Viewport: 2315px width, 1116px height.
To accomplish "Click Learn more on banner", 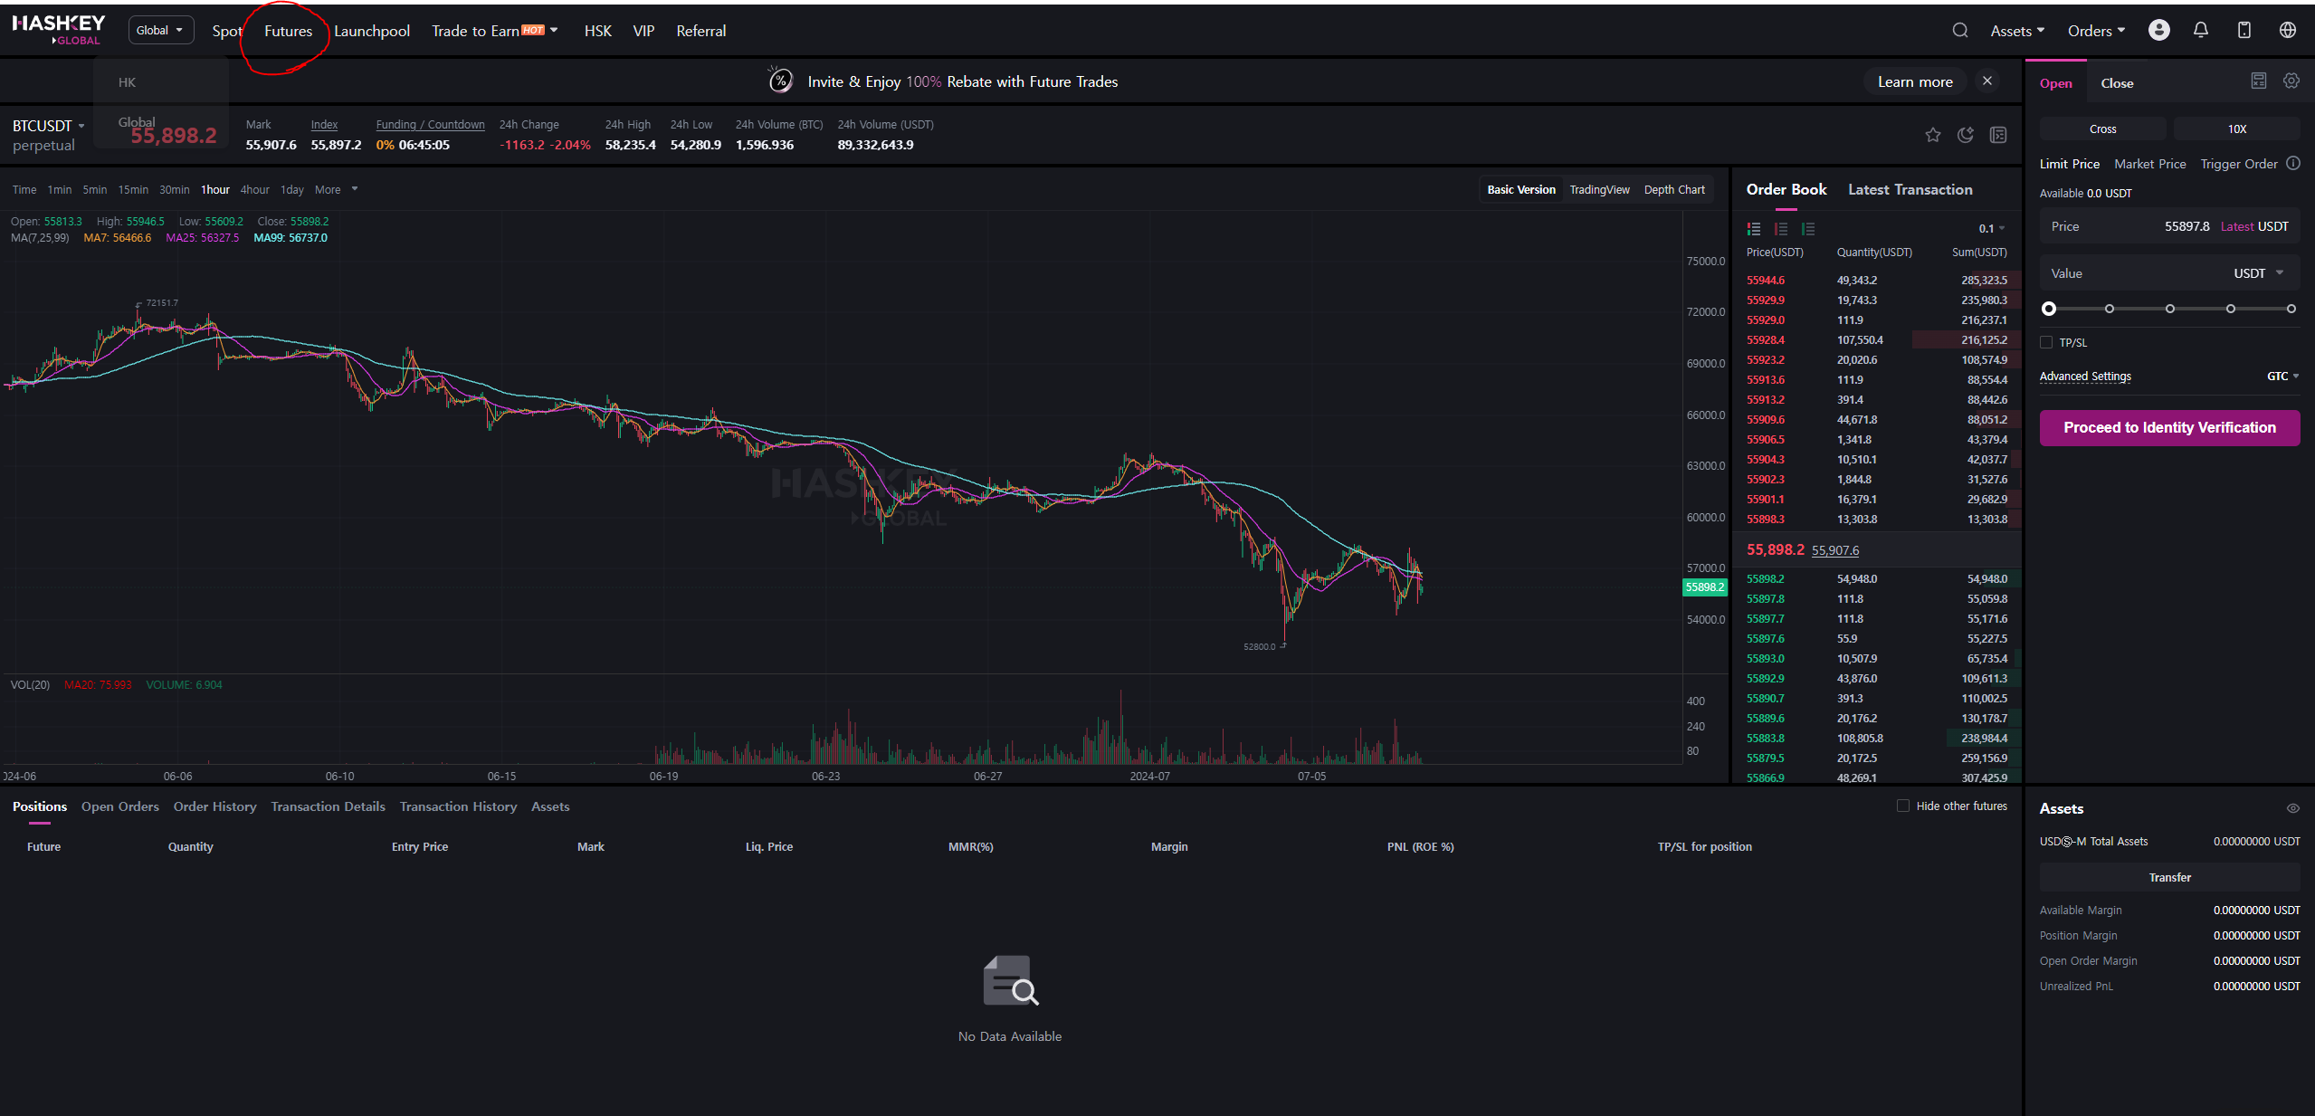I will tap(1915, 81).
